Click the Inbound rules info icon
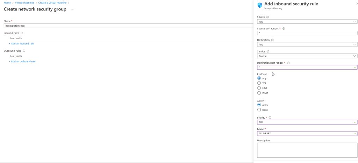Viewport: 358px width, 163px height. pyautogui.click(x=22, y=33)
